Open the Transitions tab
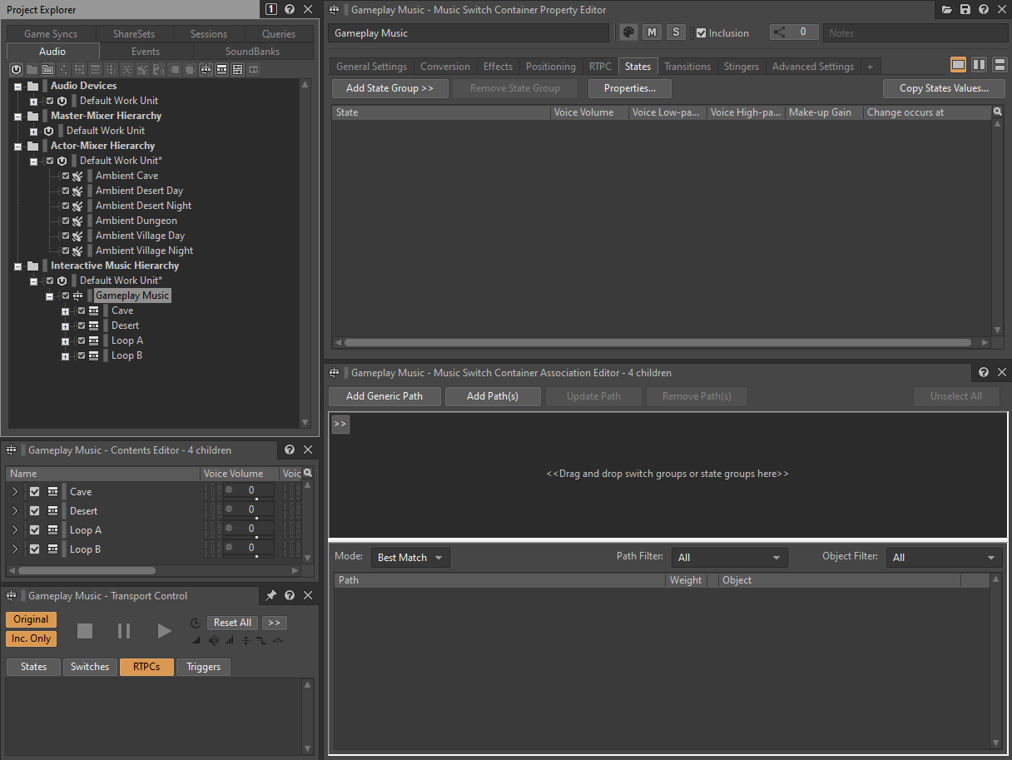 coord(687,67)
